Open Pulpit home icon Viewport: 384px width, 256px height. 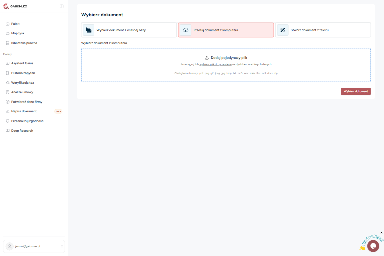(8, 24)
